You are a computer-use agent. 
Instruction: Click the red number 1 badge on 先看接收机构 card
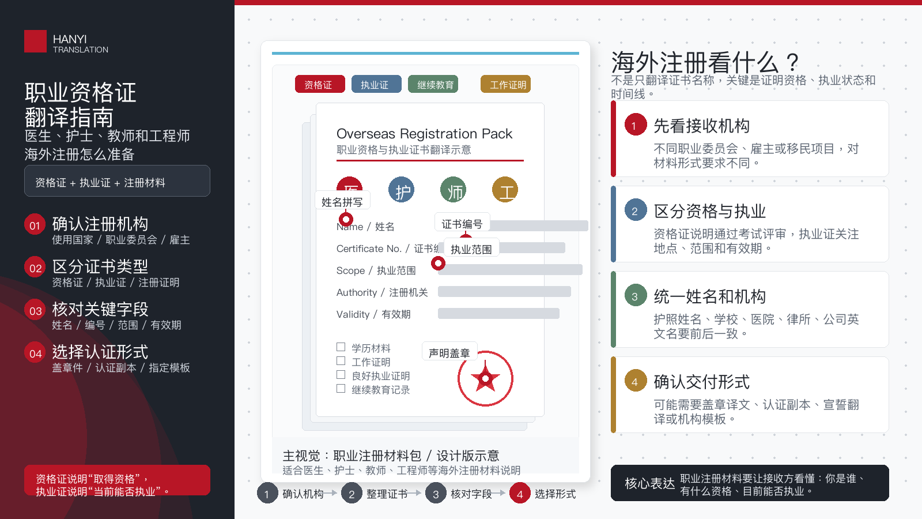click(635, 125)
